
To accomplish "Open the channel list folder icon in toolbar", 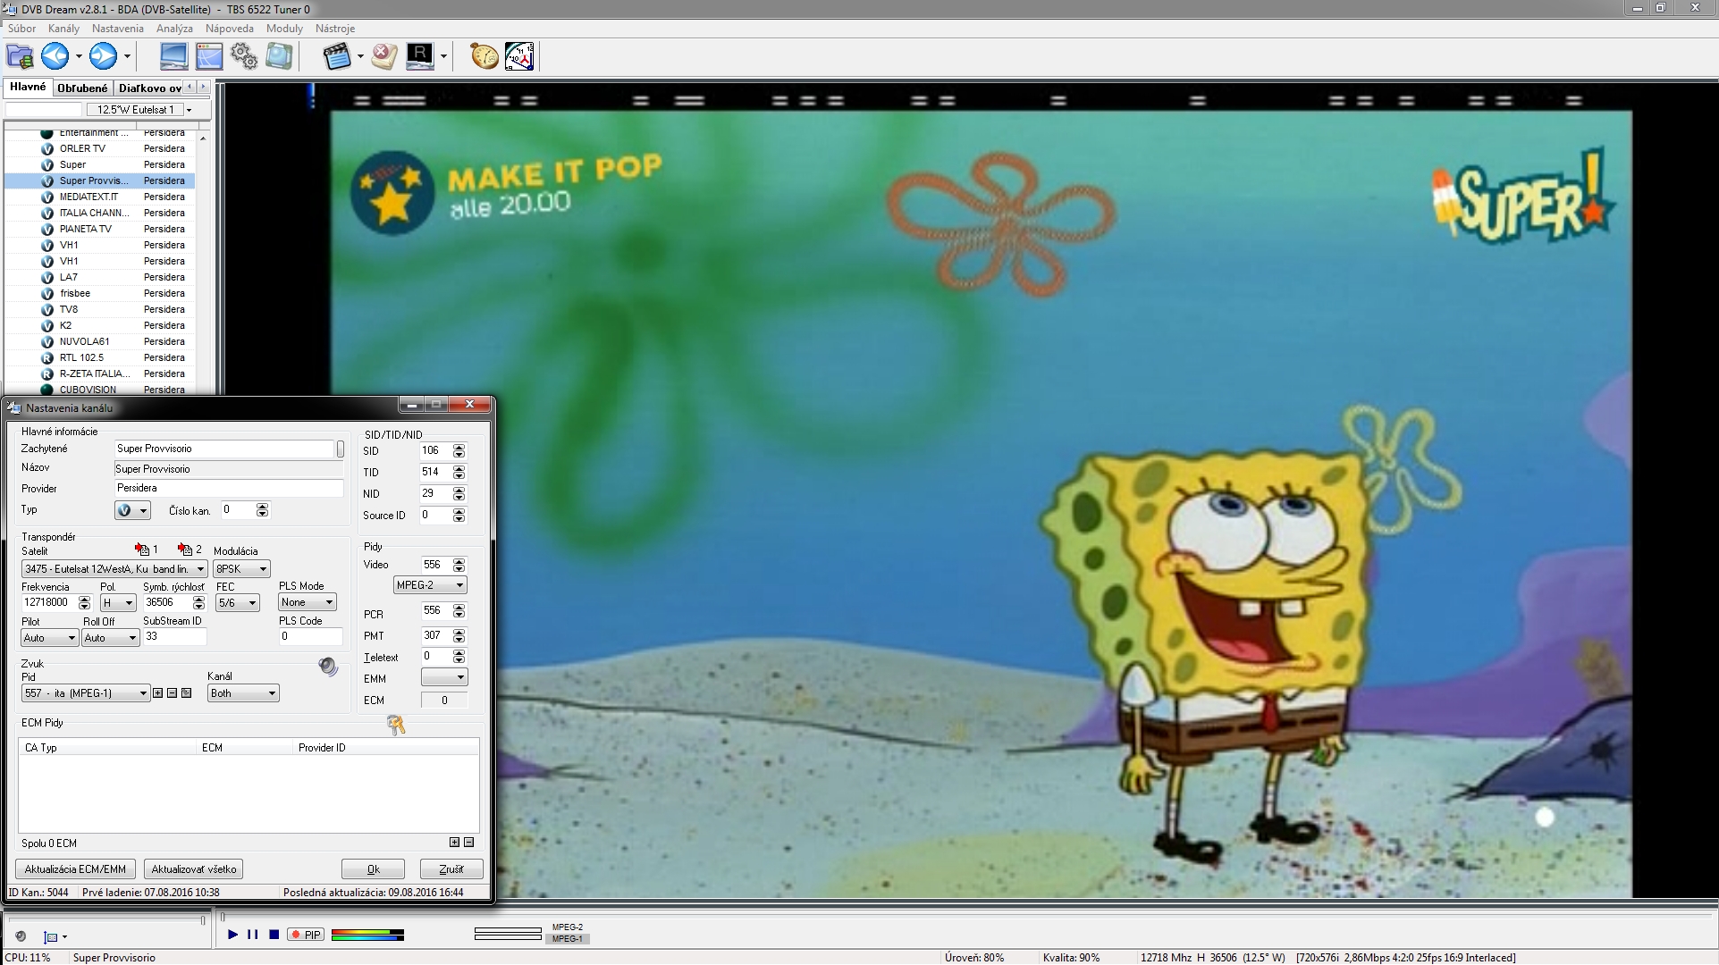I will click(20, 56).
